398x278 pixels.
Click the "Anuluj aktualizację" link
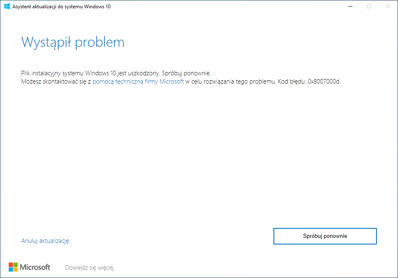click(45, 241)
